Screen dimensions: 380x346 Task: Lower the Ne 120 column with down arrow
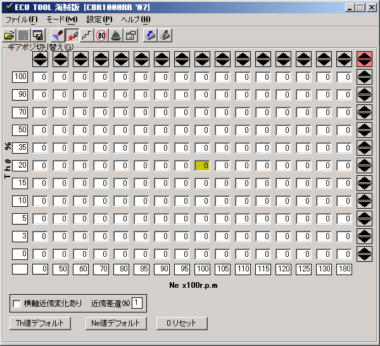coord(283,63)
